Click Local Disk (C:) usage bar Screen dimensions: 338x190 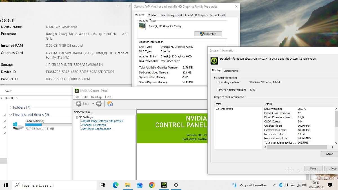tap(49, 125)
